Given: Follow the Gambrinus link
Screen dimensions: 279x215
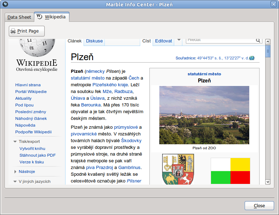Looking at the screenshot, I should [129, 168].
